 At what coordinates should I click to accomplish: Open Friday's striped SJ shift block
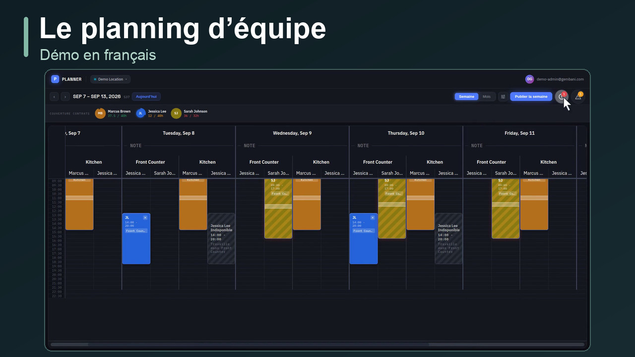[506, 209]
